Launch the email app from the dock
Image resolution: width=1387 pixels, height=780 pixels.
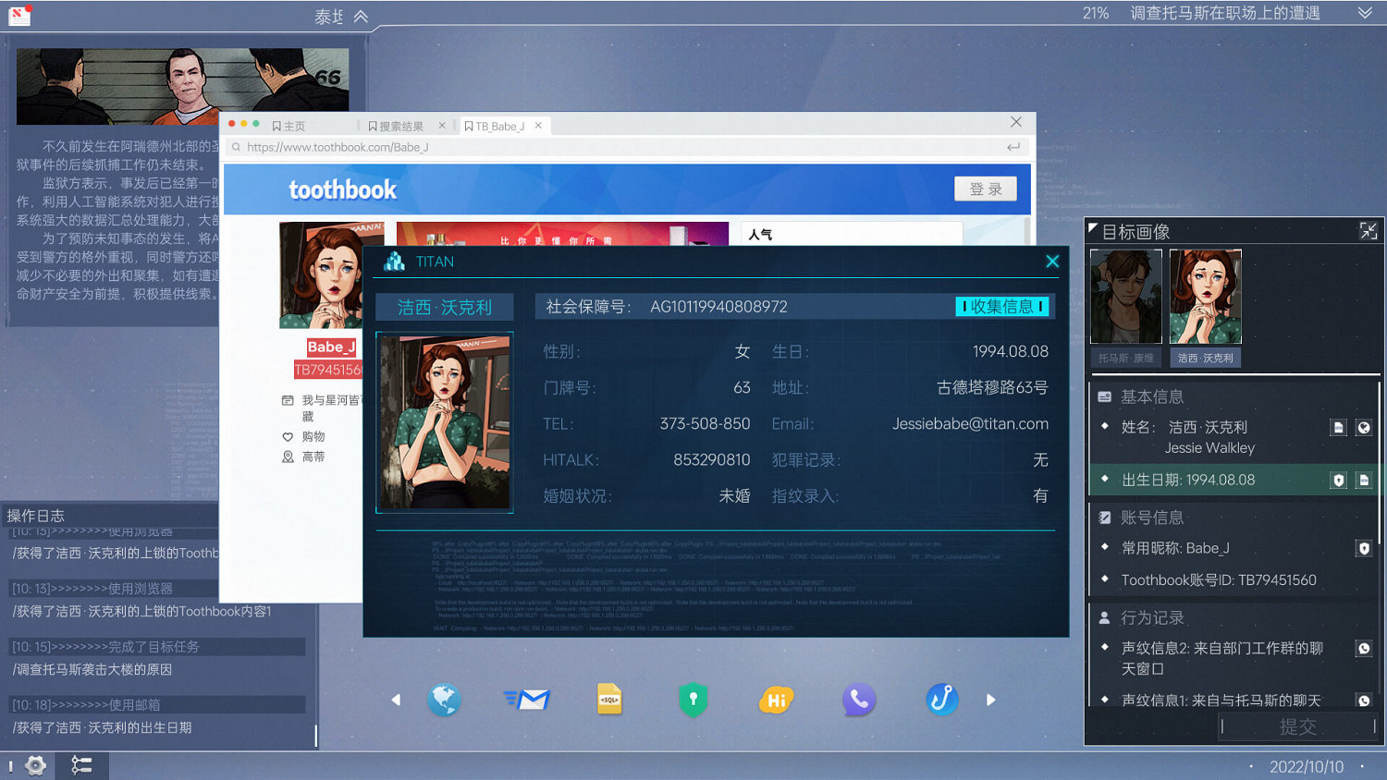(x=527, y=700)
